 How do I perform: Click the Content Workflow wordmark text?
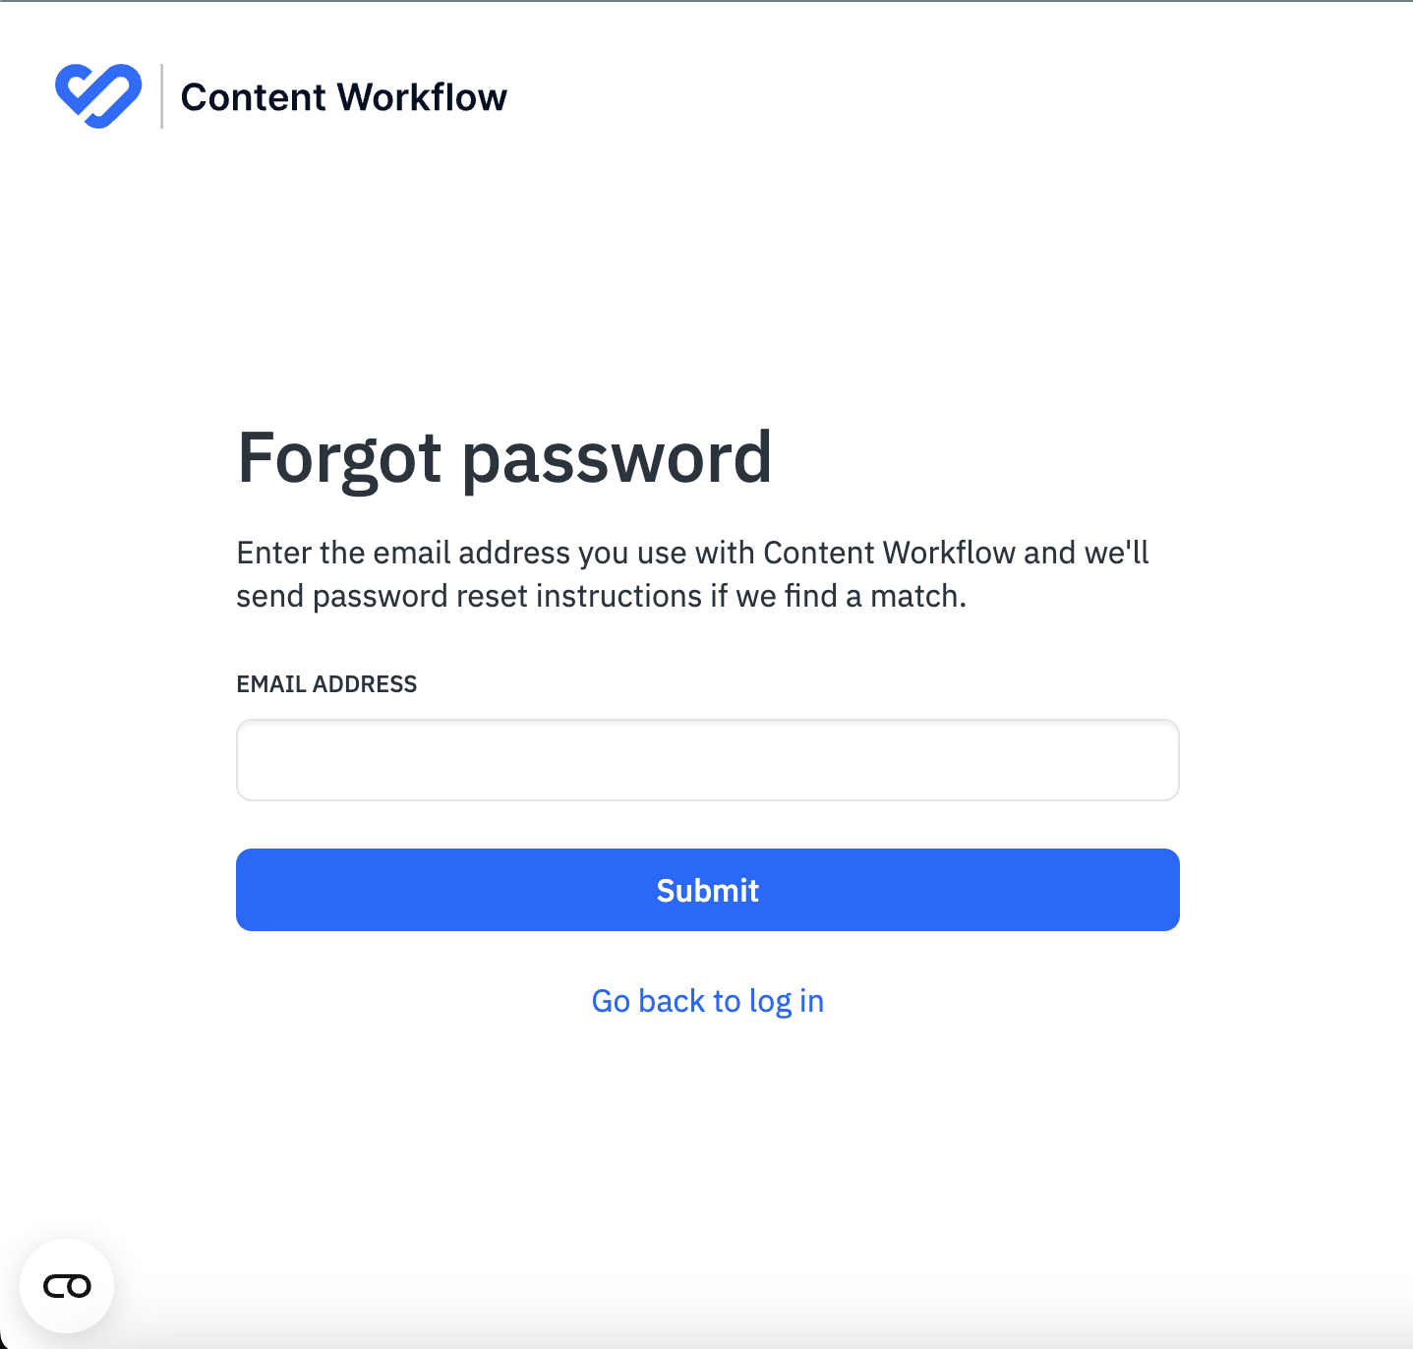pyautogui.click(x=343, y=96)
